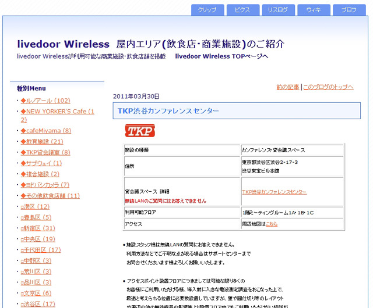Open 豊島区 (5) area link
The width and height of the screenshot is (373, 308).
tap(36, 217)
